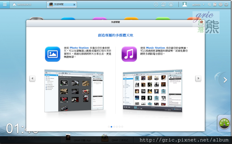Click the 創造專屬的多媒體天地 heading
The width and height of the screenshot is (232, 144).
[115, 35]
